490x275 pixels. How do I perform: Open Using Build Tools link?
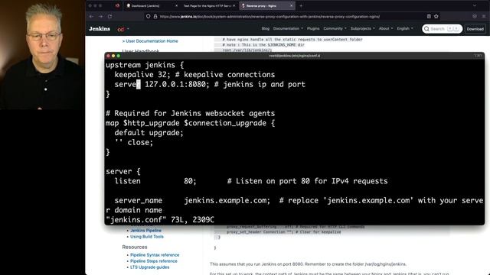coord(147,237)
